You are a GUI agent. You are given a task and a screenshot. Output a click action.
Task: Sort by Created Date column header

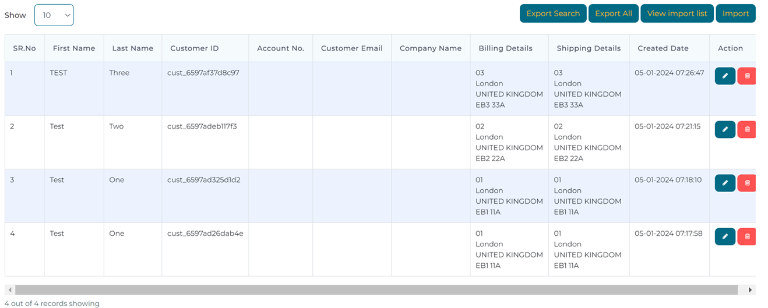pos(663,48)
